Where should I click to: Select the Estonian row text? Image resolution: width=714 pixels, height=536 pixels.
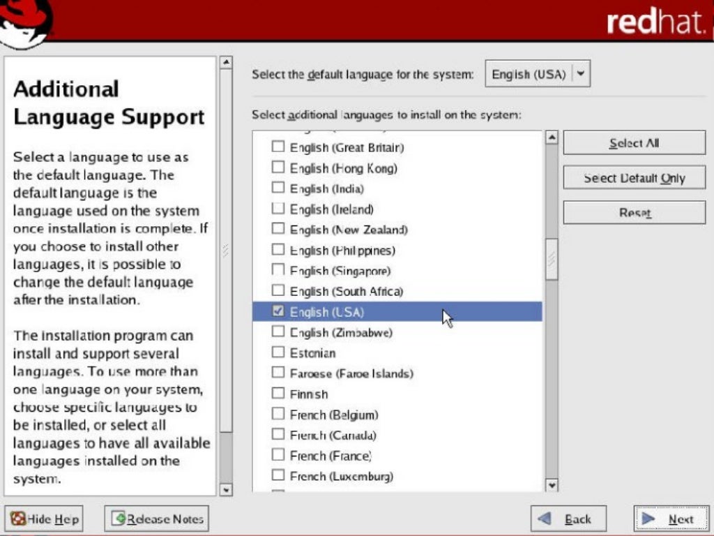point(313,353)
